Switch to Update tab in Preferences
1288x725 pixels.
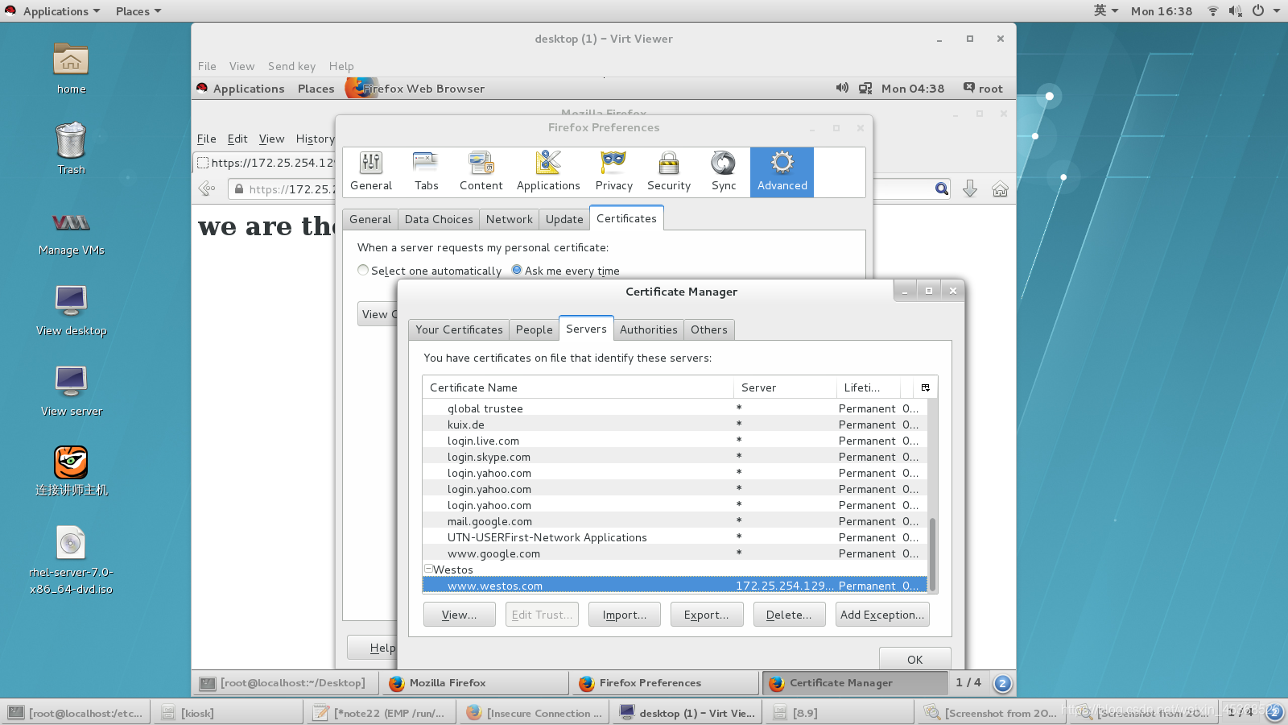(564, 219)
